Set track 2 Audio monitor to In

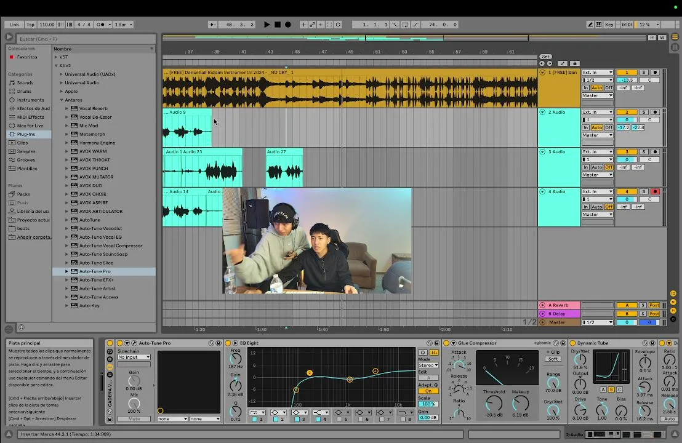click(x=586, y=127)
